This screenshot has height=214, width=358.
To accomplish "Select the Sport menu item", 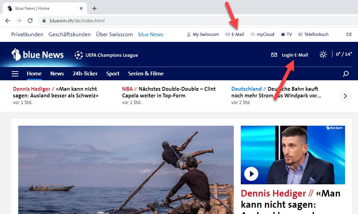I will pos(113,74).
